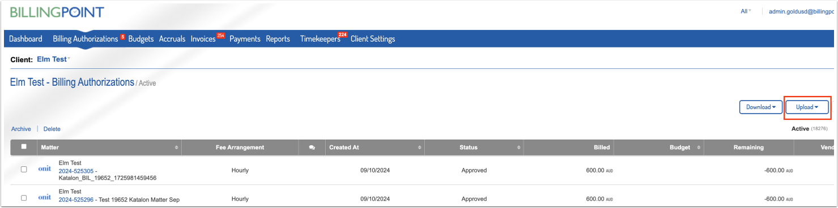Expand the Elm Test client selector

[x=53, y=59]
